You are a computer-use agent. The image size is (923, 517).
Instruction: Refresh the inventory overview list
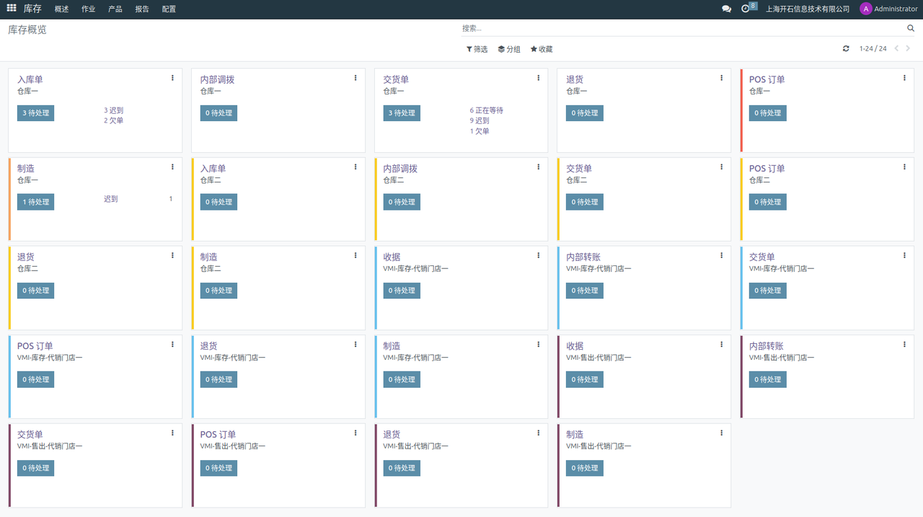(x=846, y=49)
